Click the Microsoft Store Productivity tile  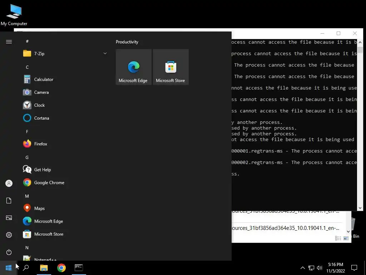170,67
